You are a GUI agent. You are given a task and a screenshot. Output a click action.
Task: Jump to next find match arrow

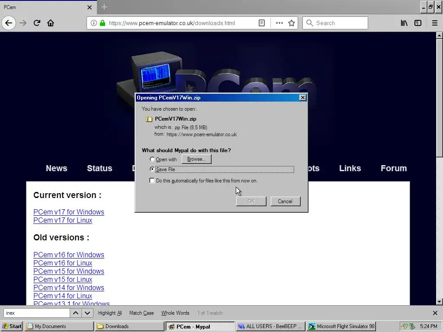87,313
